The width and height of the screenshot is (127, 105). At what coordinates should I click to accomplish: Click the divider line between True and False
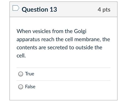(63, 81)
